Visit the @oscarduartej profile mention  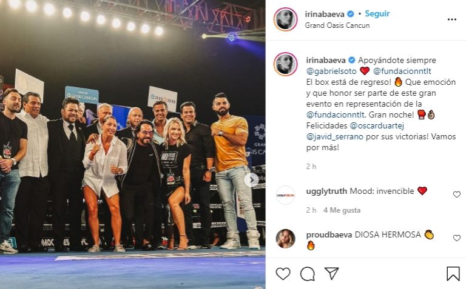click(377, 125)
